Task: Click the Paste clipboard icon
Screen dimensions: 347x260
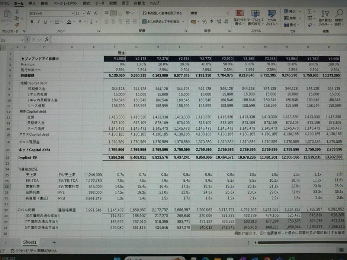Action: (7, 14)
